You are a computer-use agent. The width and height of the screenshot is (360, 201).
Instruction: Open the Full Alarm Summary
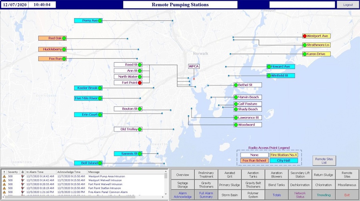[206, 195]
